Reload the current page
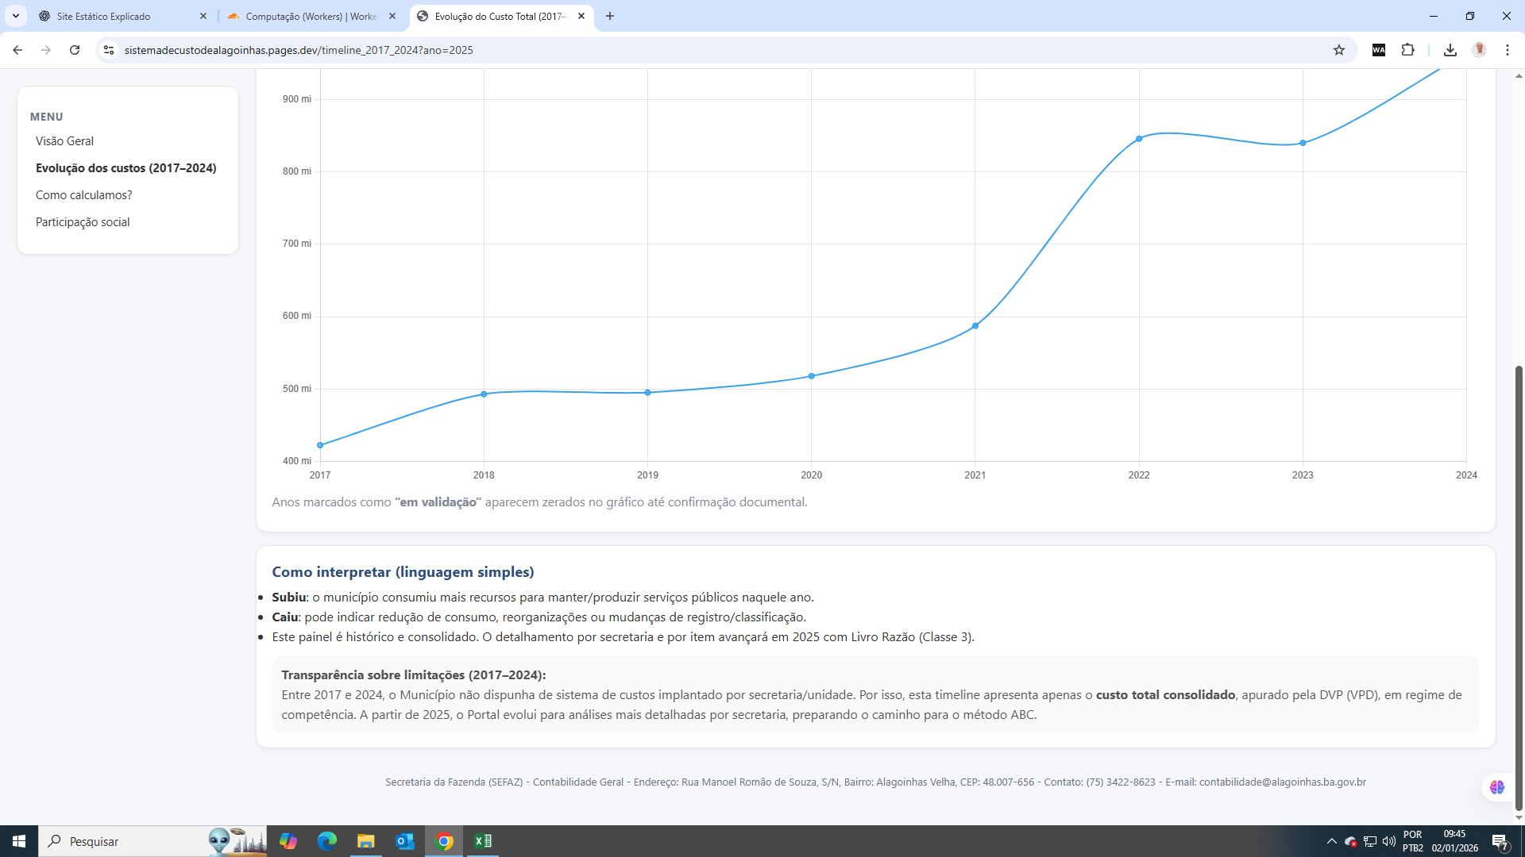 tap(75, 50)
